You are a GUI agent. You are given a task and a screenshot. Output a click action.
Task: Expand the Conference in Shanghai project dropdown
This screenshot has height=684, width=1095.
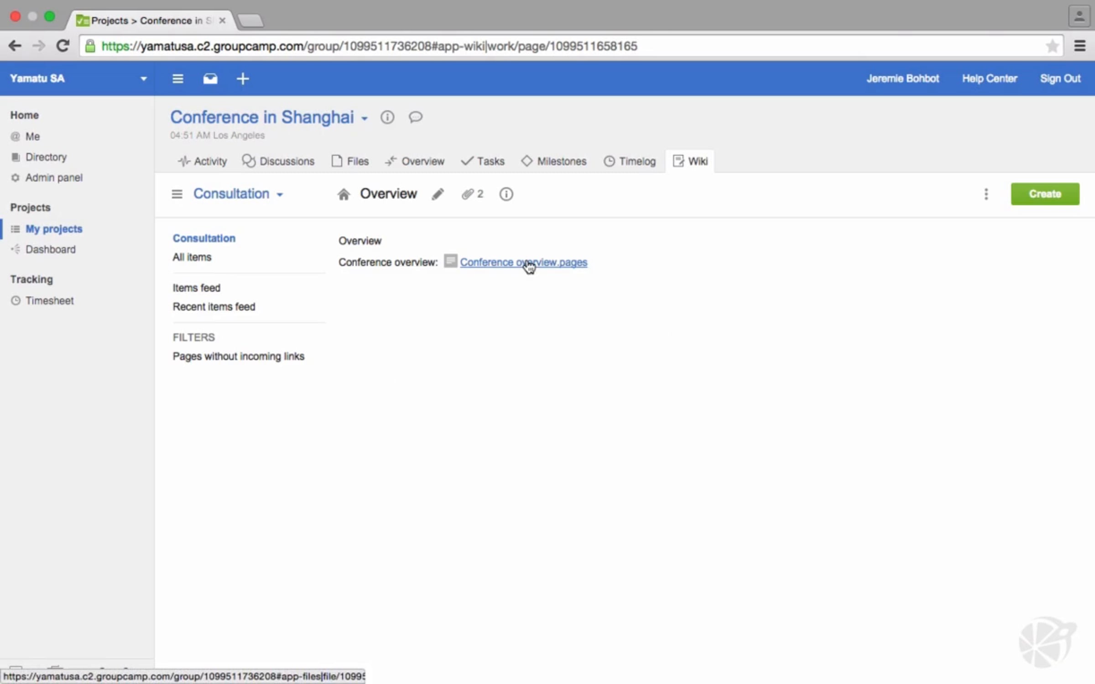[365, 119]
